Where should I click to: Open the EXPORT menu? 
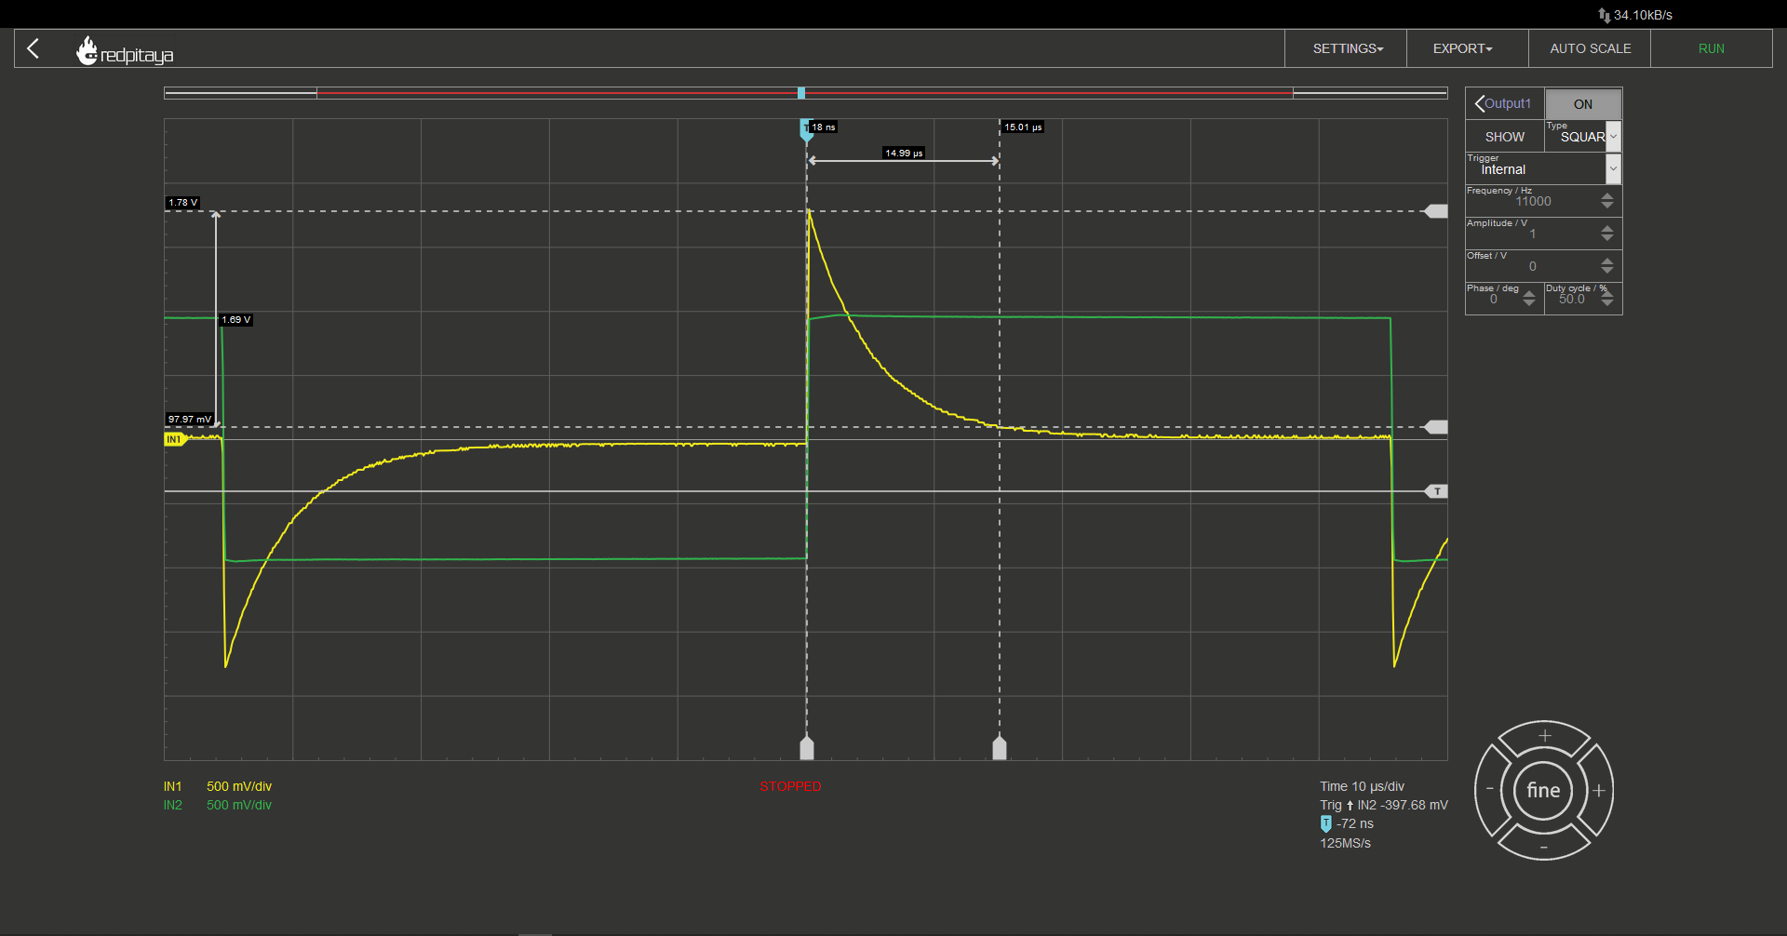click(1468, 48)
